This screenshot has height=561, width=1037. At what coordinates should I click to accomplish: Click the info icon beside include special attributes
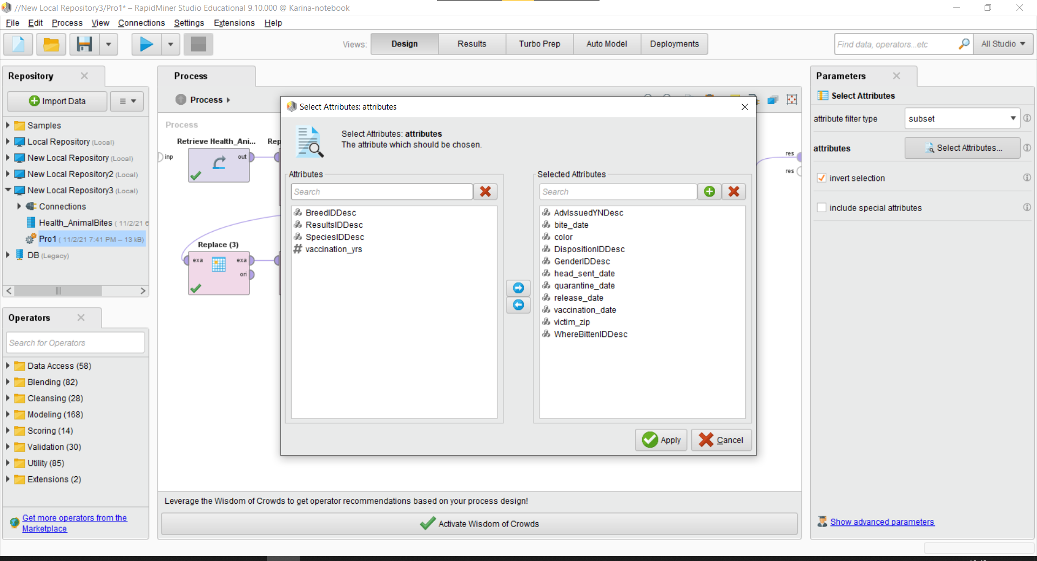click(x=1027, y=207)
